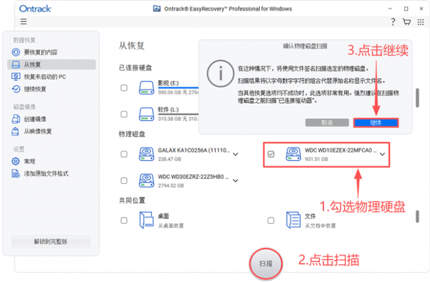
Task: Click the 继续恢复 icon
Action: pyautogui.click(x=16, y=89)
